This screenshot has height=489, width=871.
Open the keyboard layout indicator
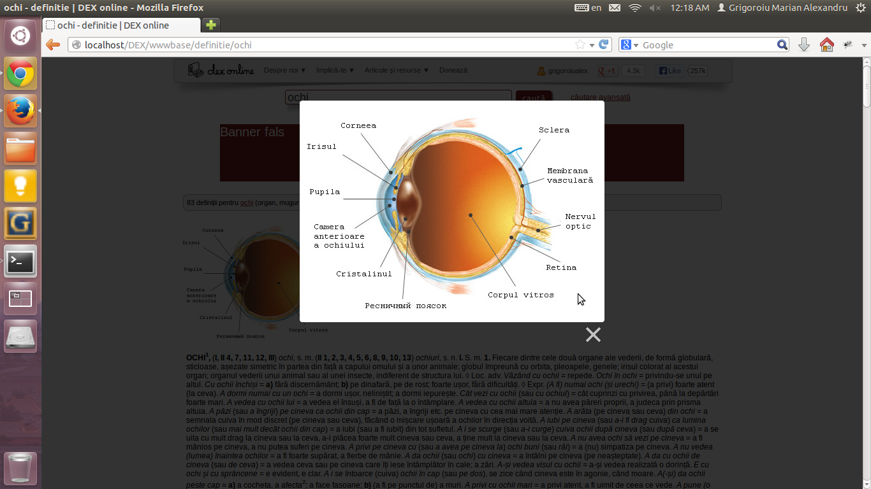(587, 8)
